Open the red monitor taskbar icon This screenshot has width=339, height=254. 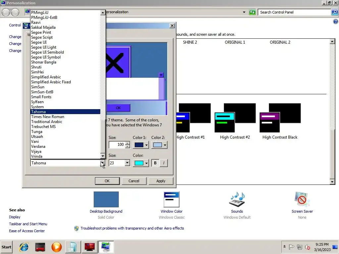[x=89, y=247]
